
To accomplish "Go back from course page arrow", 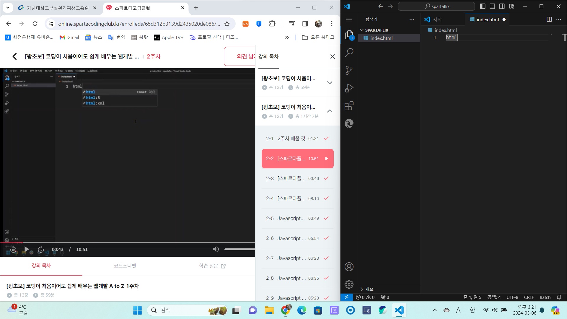I will 14,56.
